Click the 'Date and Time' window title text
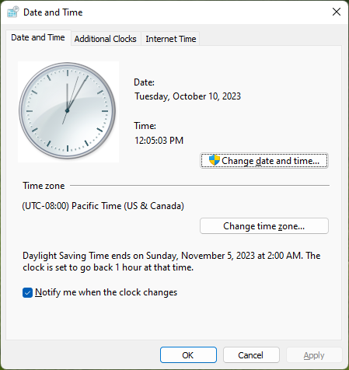349x370 pixels. coord(53,12)
